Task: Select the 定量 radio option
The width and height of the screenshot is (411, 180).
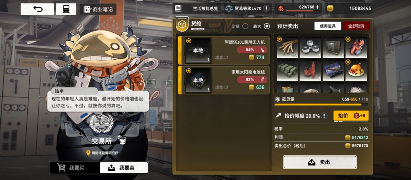Action: click(245, 26)
